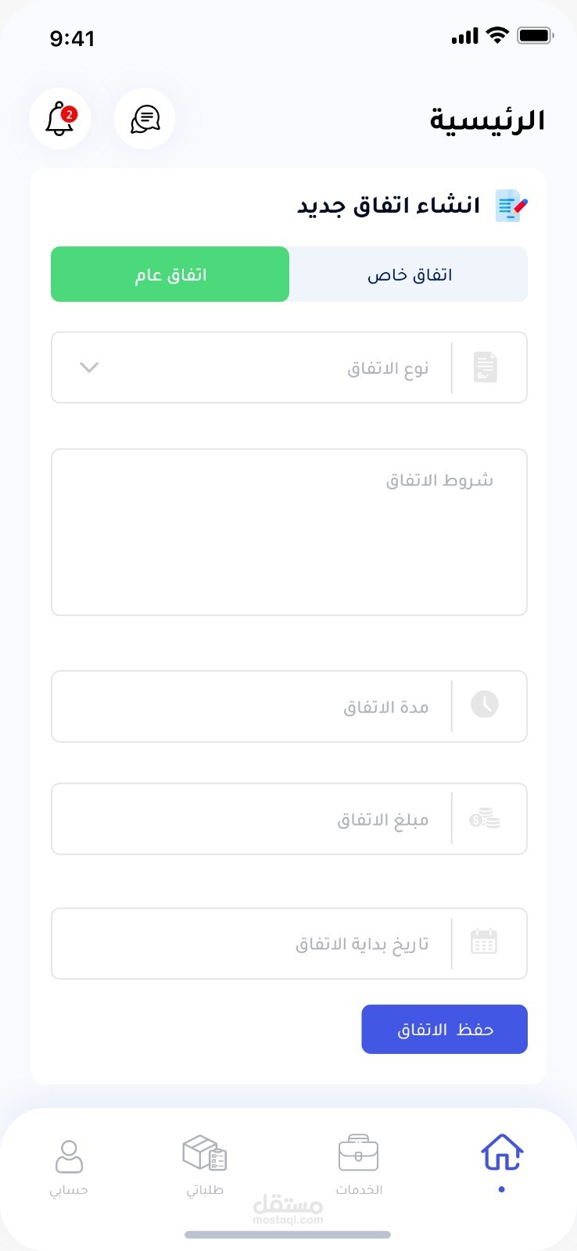Open notifications bell with red badge
577x1251 pixels.
[x=59, y=119]
